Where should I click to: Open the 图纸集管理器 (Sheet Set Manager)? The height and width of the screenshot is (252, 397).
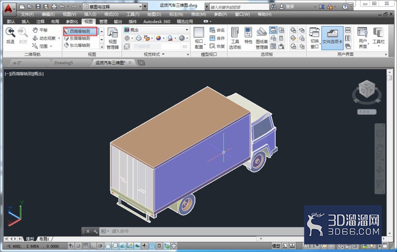pos(262,38)
